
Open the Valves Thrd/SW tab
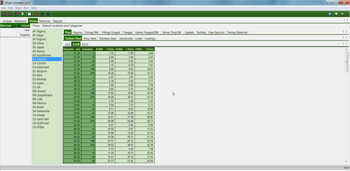pyautogui.click(x=172, y=32)
